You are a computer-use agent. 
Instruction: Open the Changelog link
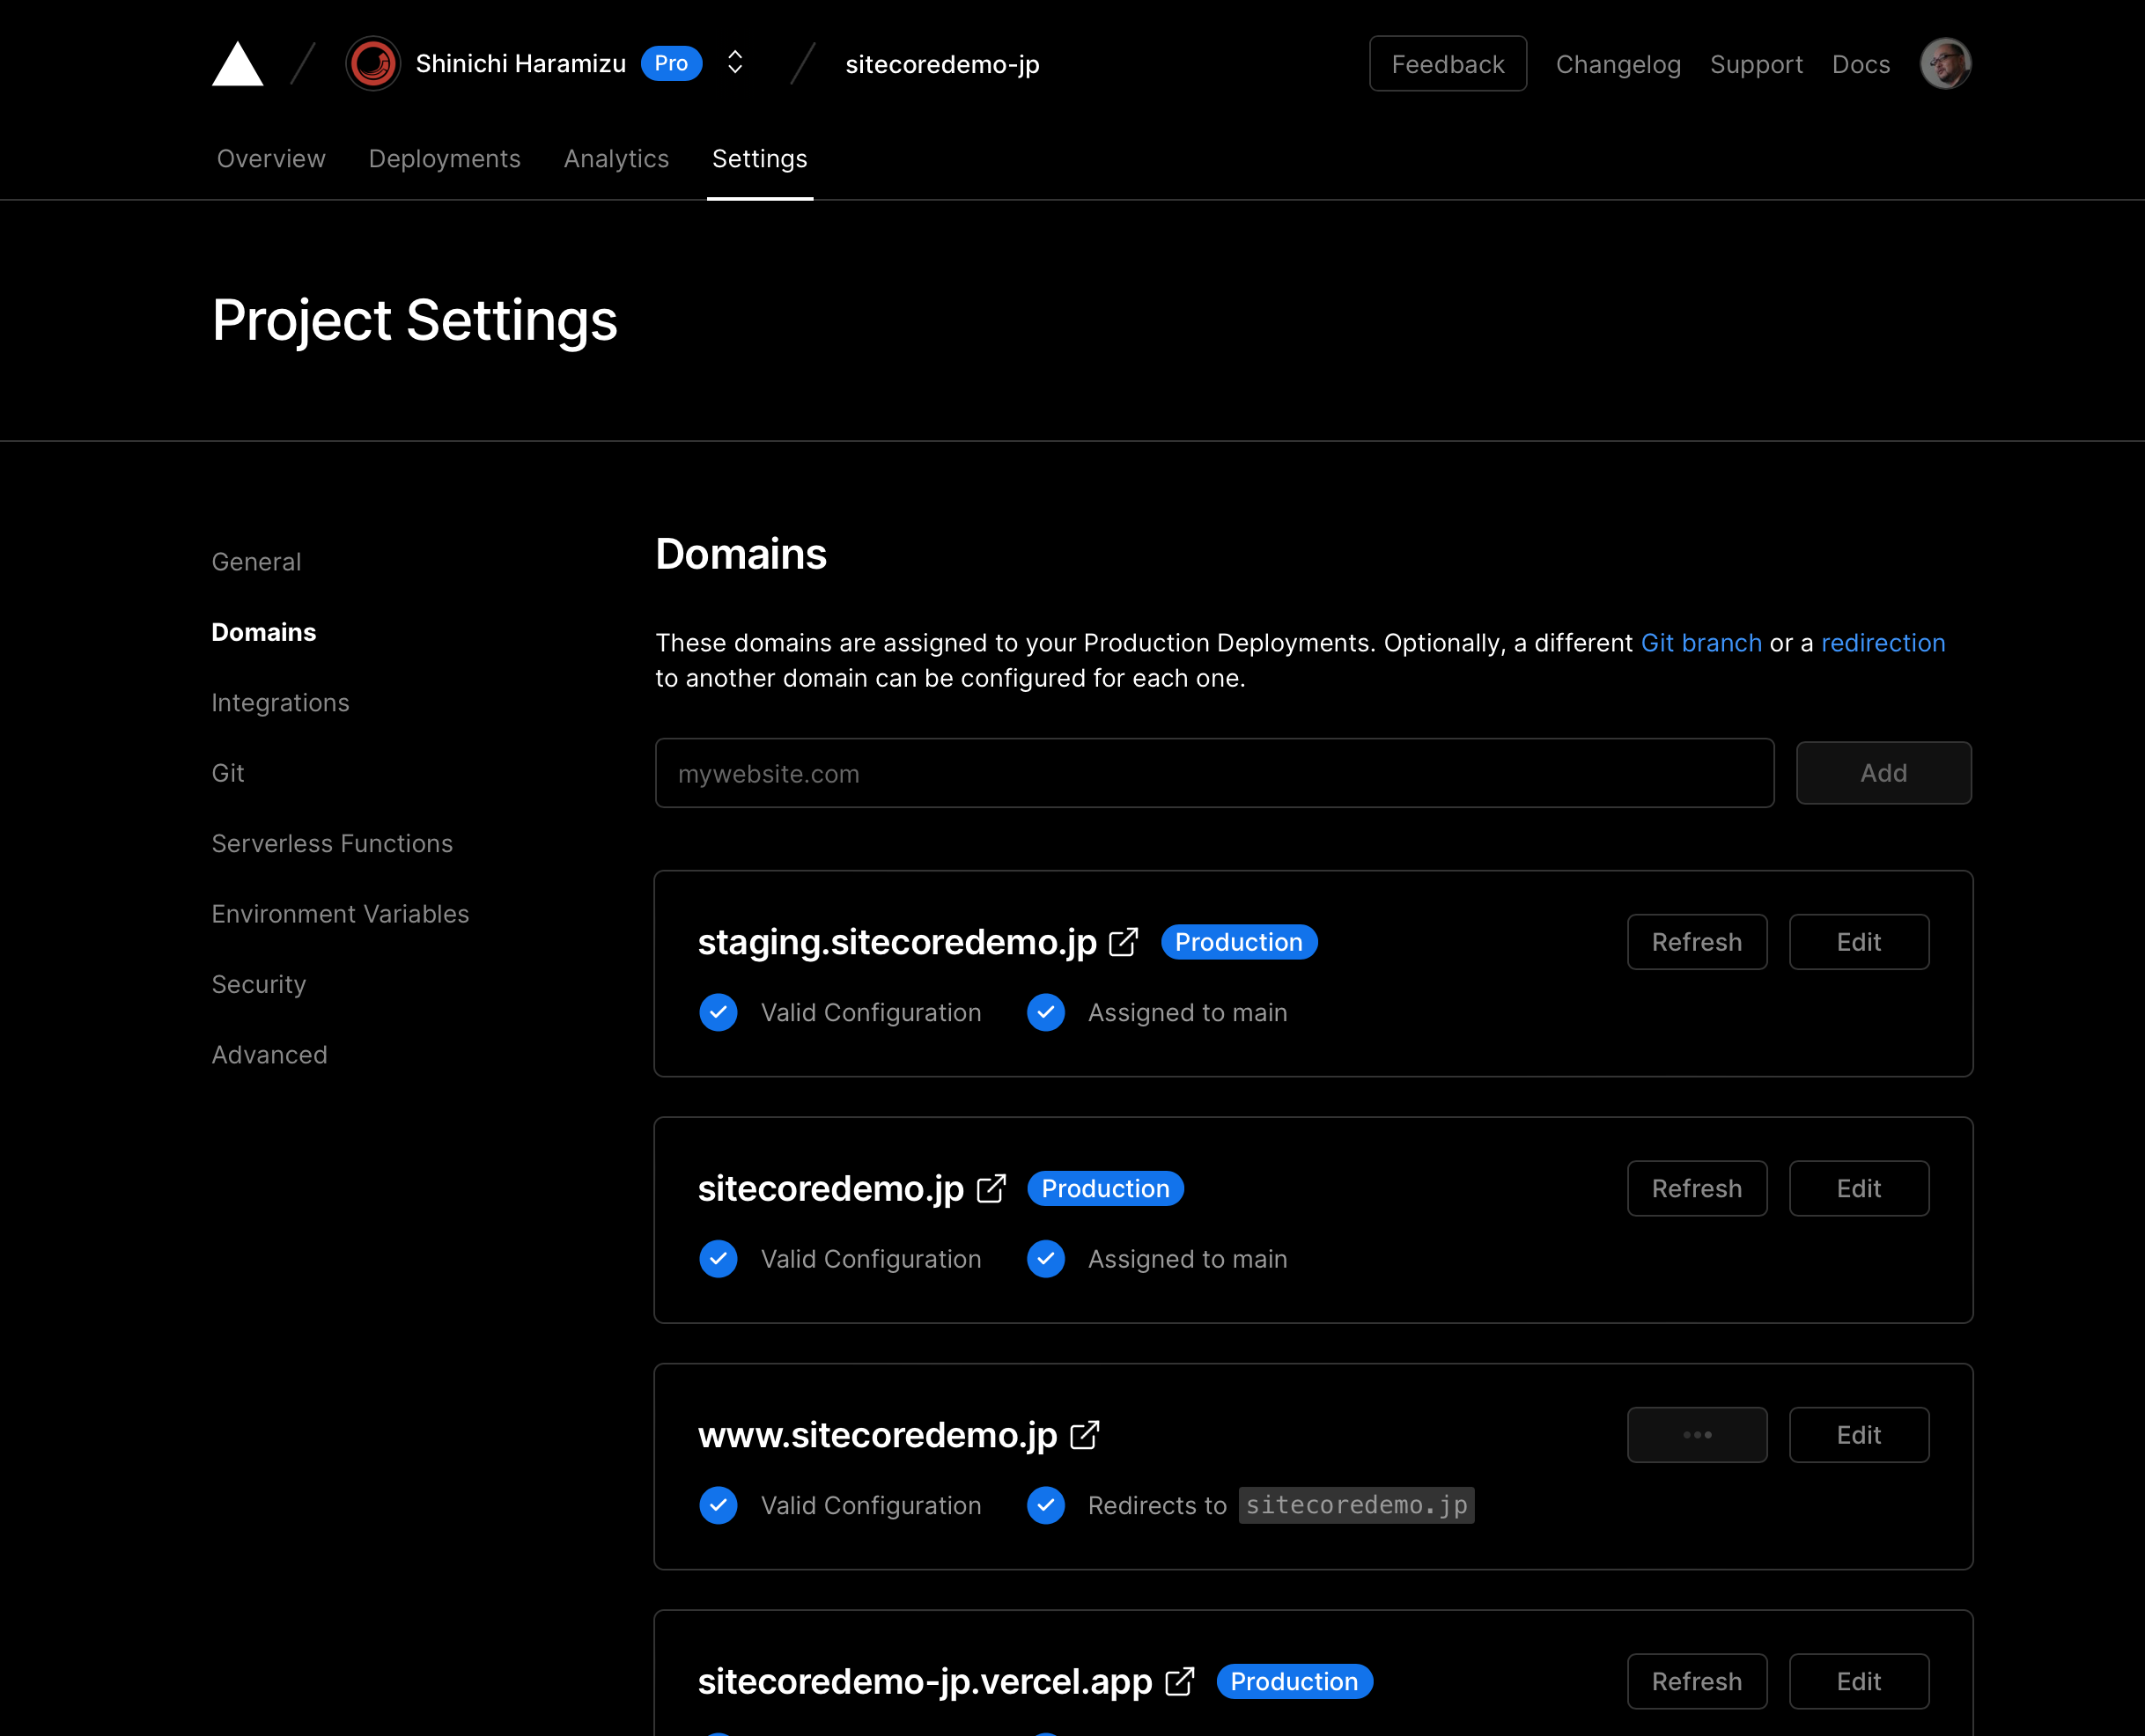[1618, 64]
